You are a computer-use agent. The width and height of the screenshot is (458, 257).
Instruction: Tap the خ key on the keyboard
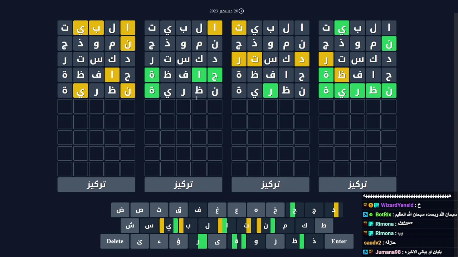tap(275, 210)
